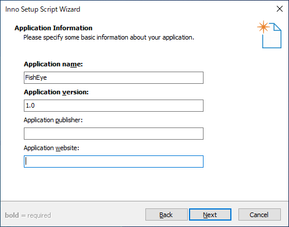Click the 'Application Information' heading
This screenshot has width=289, height=227.
point(53,28)
